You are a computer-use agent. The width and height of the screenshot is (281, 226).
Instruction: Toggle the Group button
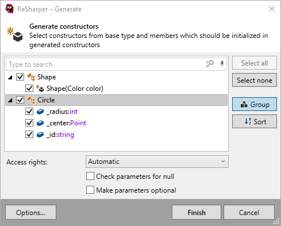255,104
